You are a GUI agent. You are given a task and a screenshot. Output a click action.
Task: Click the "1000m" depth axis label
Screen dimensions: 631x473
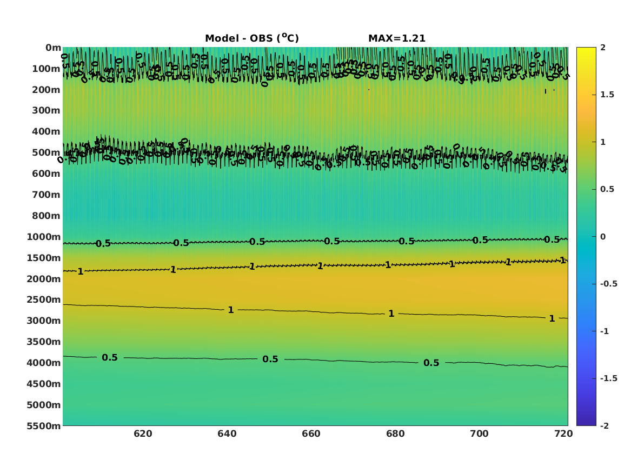click(x=44, y=237)
